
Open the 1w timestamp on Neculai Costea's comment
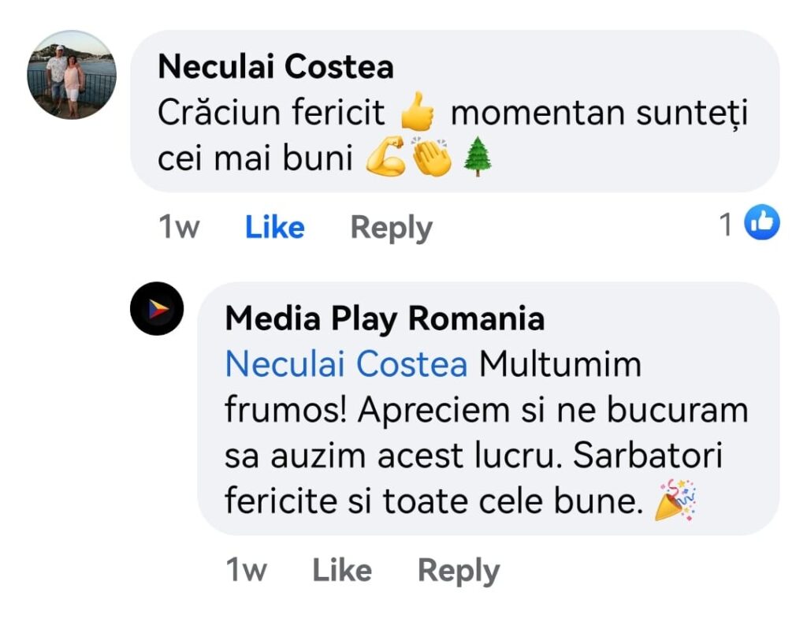tap(179, 228)
